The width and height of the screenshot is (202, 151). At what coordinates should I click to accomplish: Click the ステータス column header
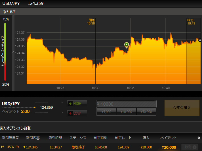click(x=78, y=138)
